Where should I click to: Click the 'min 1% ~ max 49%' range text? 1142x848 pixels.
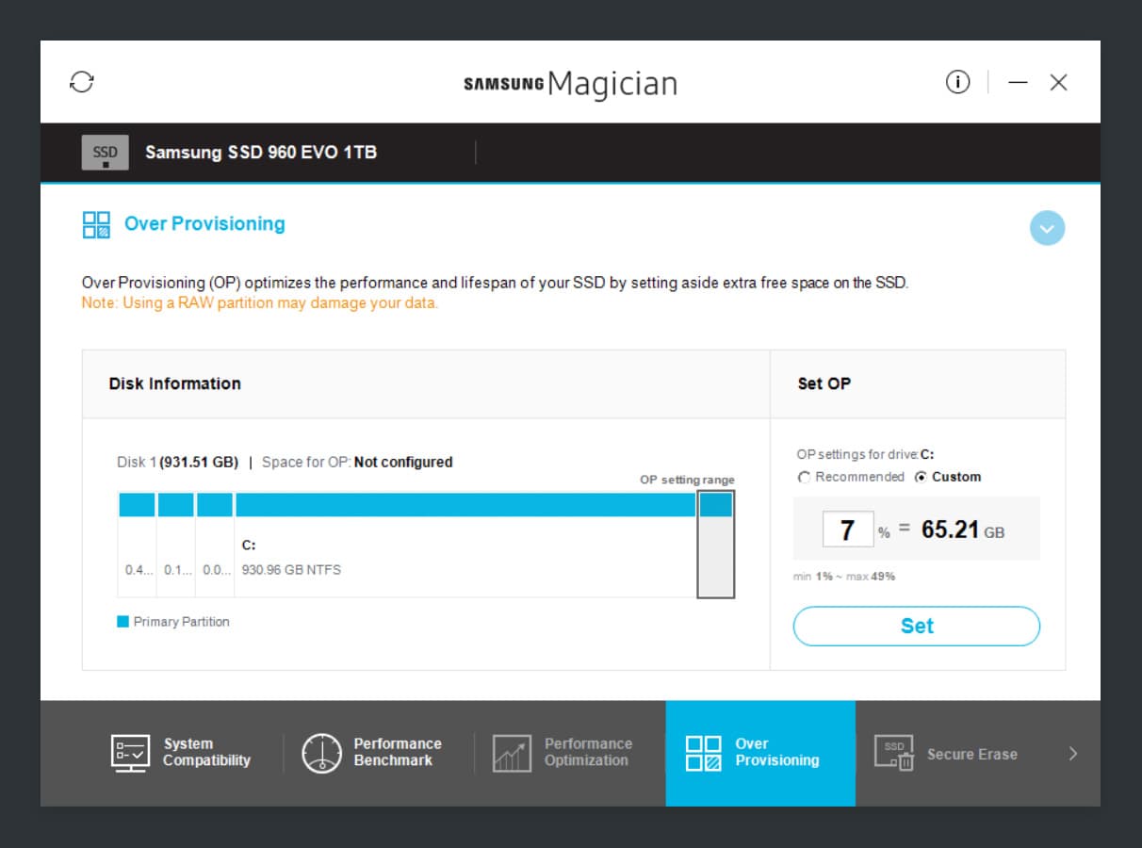pos(844,576)
